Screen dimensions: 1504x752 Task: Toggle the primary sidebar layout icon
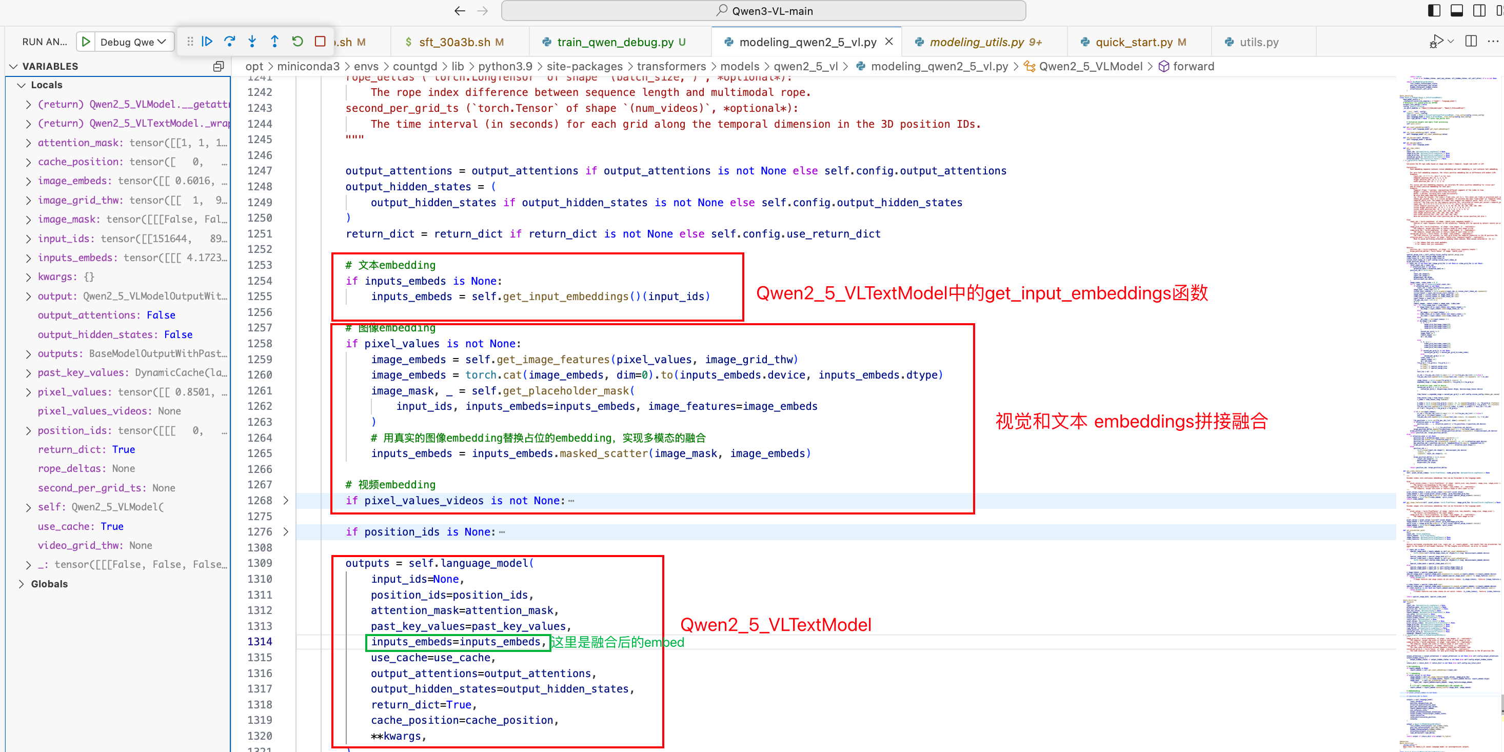1434,10
